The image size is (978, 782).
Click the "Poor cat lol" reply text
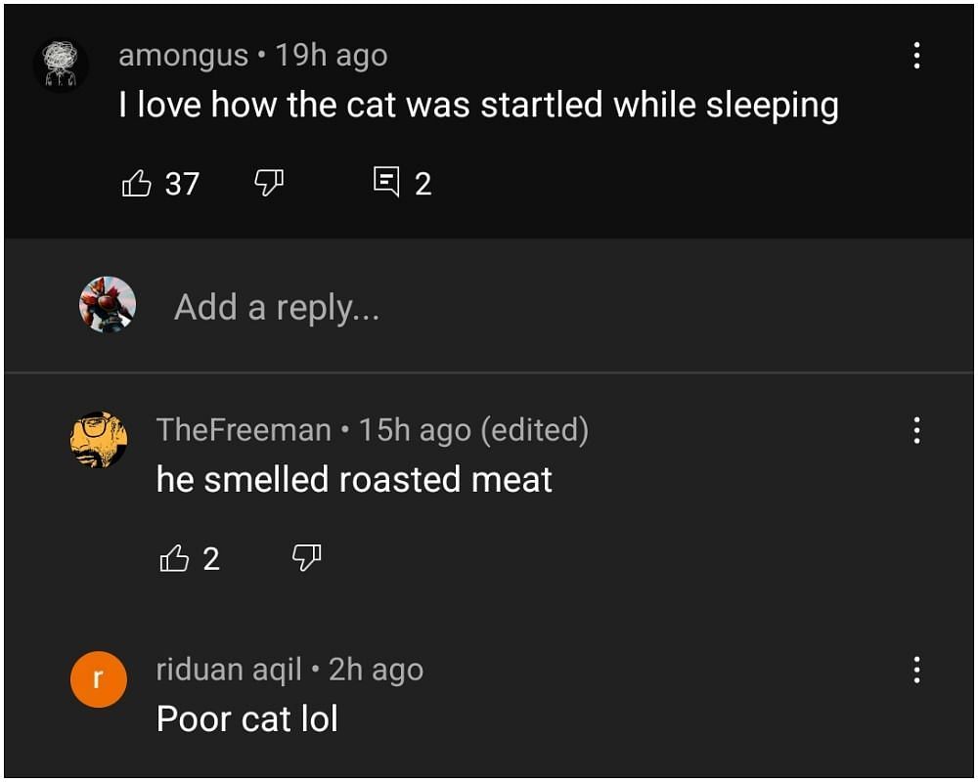click(x=247, y=719)
